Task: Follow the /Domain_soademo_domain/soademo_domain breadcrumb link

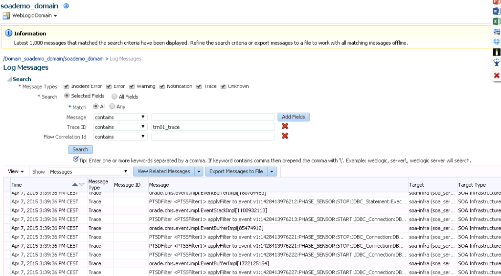Action: coord(53,59)
